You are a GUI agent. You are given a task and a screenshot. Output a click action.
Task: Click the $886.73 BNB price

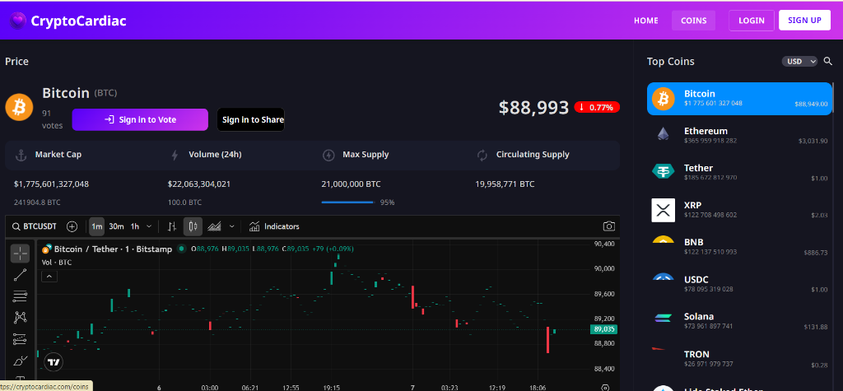click(816, 252)
